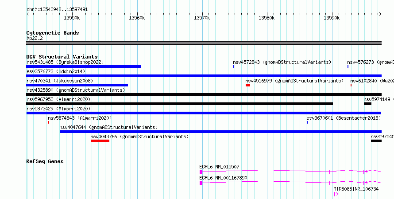The width and height of the screenshot is (394, 199).
Task: Click the 13580k ruler position label
Action: pos(267,18)
